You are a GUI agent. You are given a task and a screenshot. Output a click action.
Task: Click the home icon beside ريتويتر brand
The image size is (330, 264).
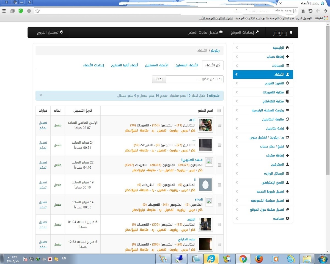291,32
